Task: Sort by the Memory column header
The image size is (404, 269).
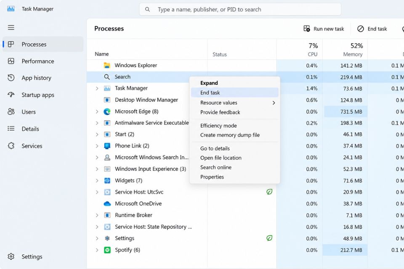Action: (353, 54)
